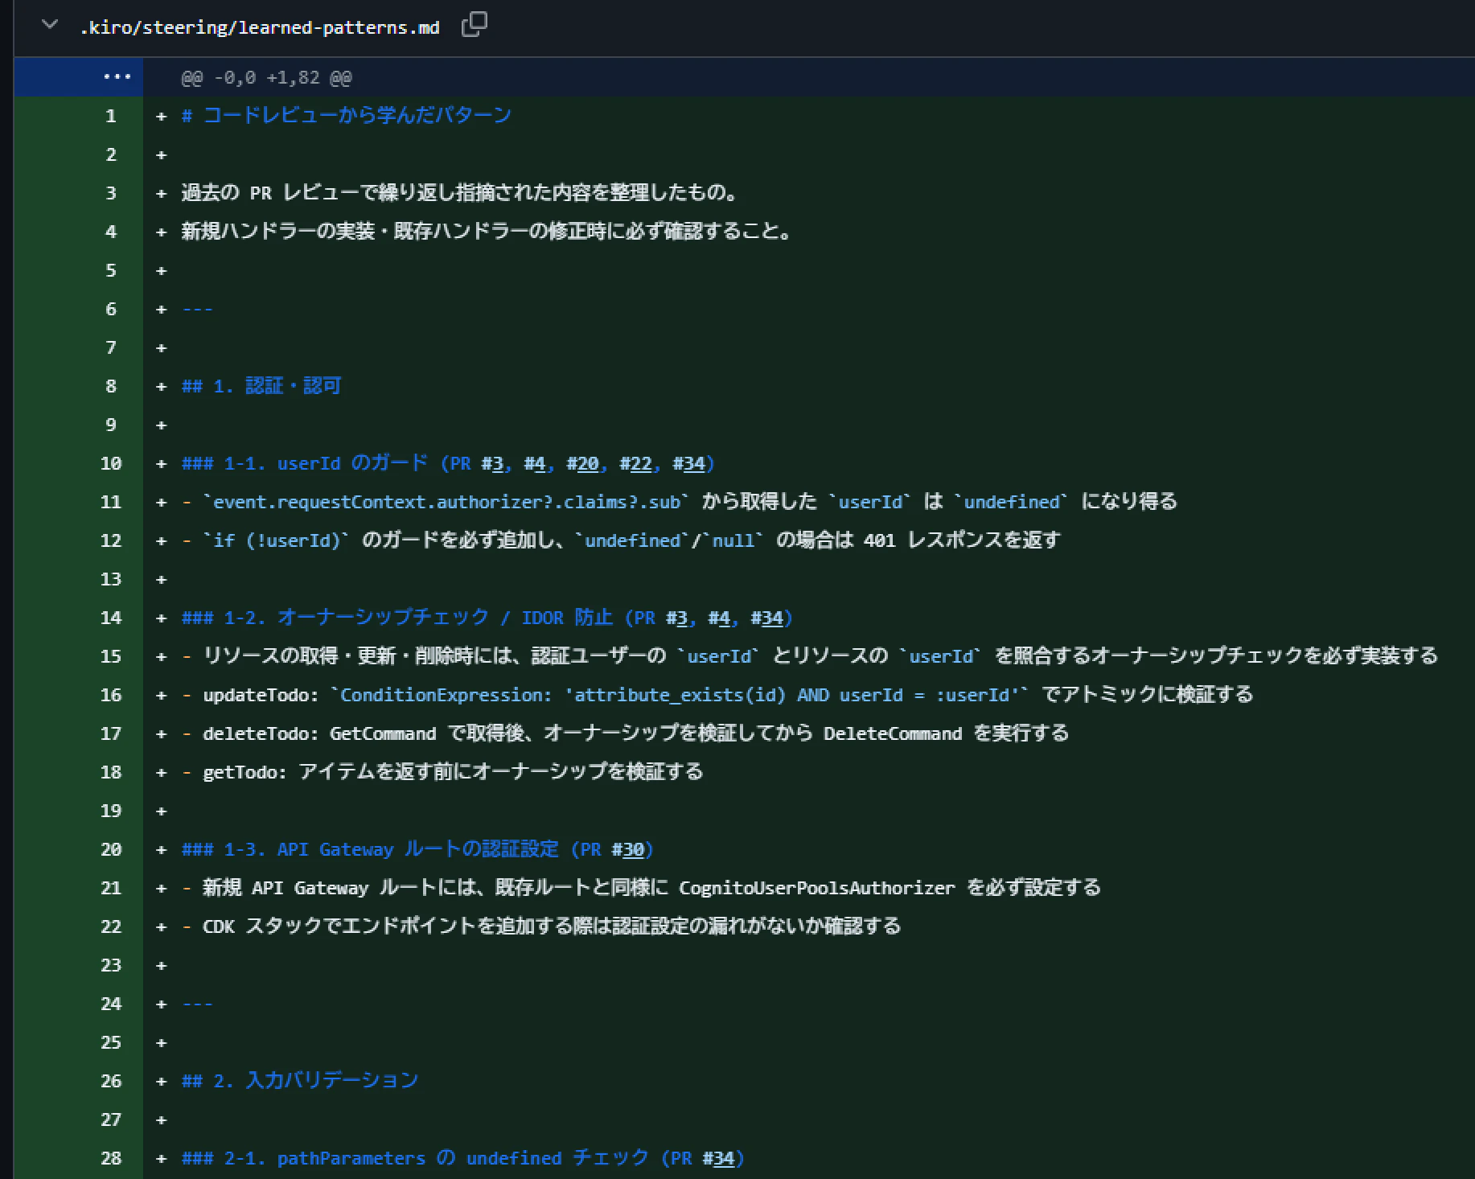Click the .kiro/steering/learned-patterns.md file name
The image size is (1475, 1179).
pyautogui.click(x=260, y=27)
